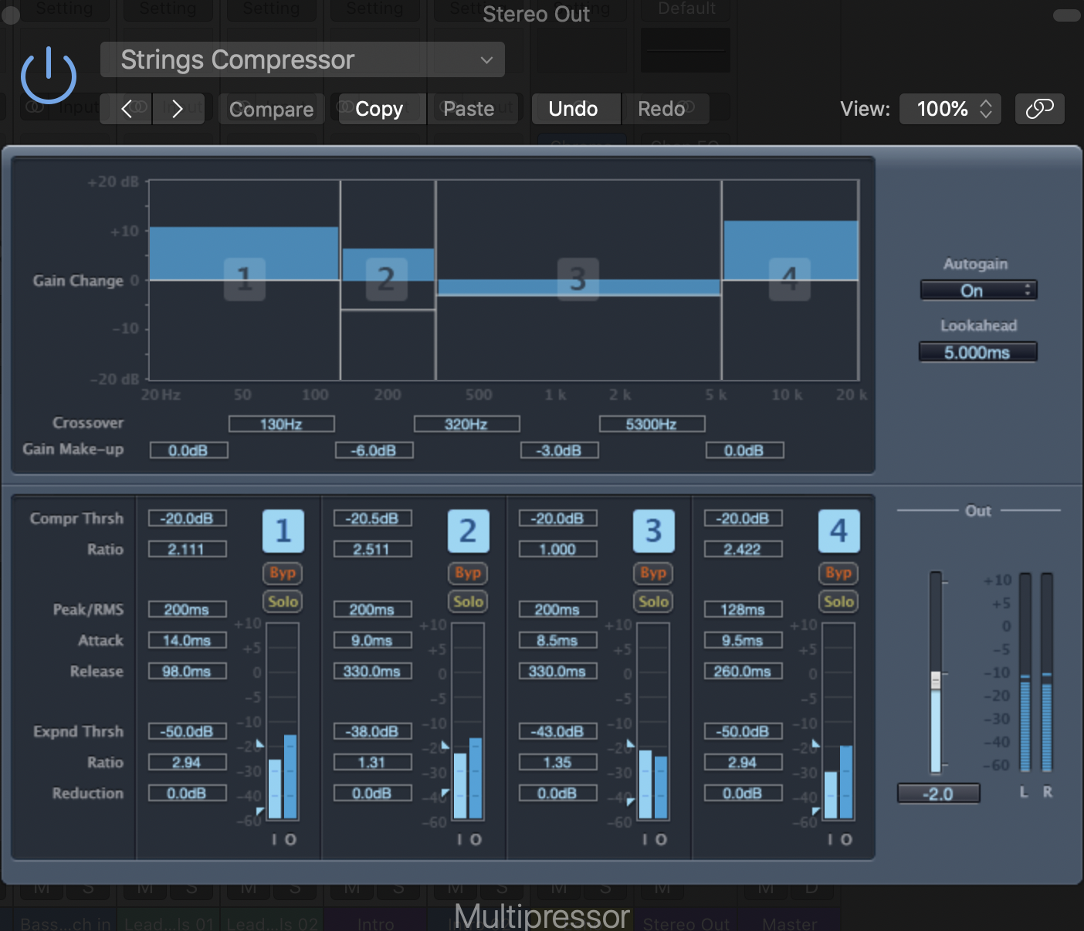Screen dimensions: 1084x931
Task: Select band 1 label in the graph
Action: pyautogui.click(x=245, y=279)
